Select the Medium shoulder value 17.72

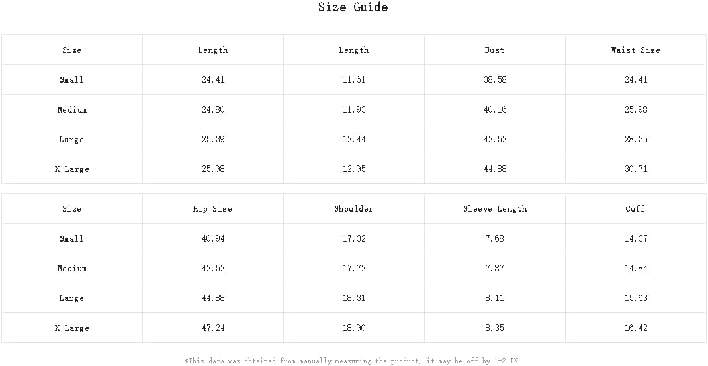[x=354, y=269]
